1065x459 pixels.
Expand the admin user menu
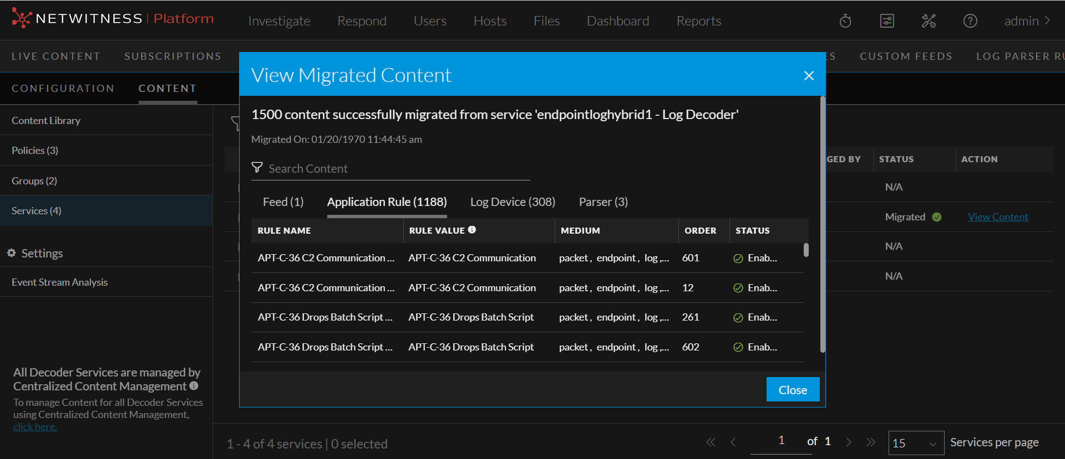(1027, 21)
